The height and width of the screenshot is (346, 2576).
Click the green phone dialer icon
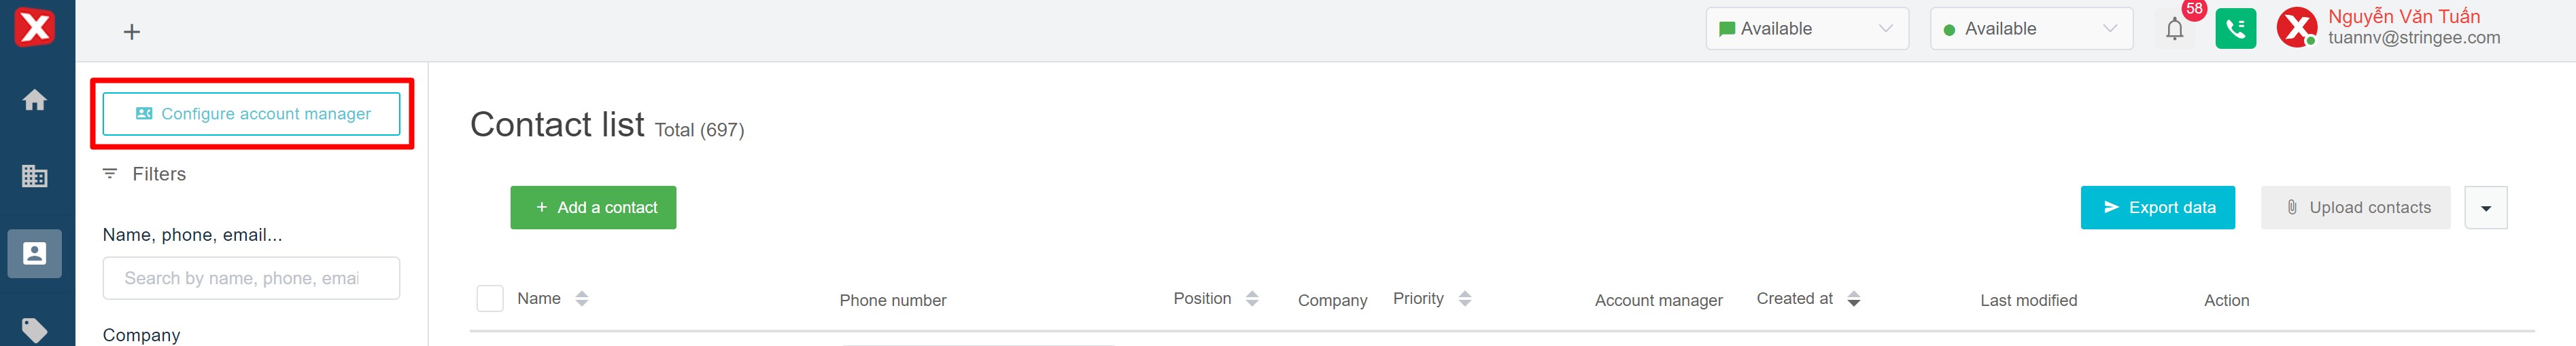(2235, 29)
